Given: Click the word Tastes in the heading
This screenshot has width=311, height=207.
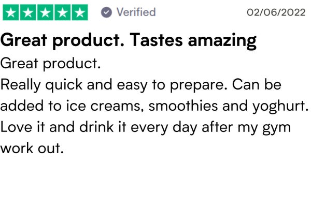Looking at the screenshot, I should (156, 40).
